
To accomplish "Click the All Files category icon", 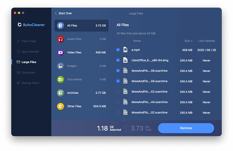I will click(x=61, y=26).
